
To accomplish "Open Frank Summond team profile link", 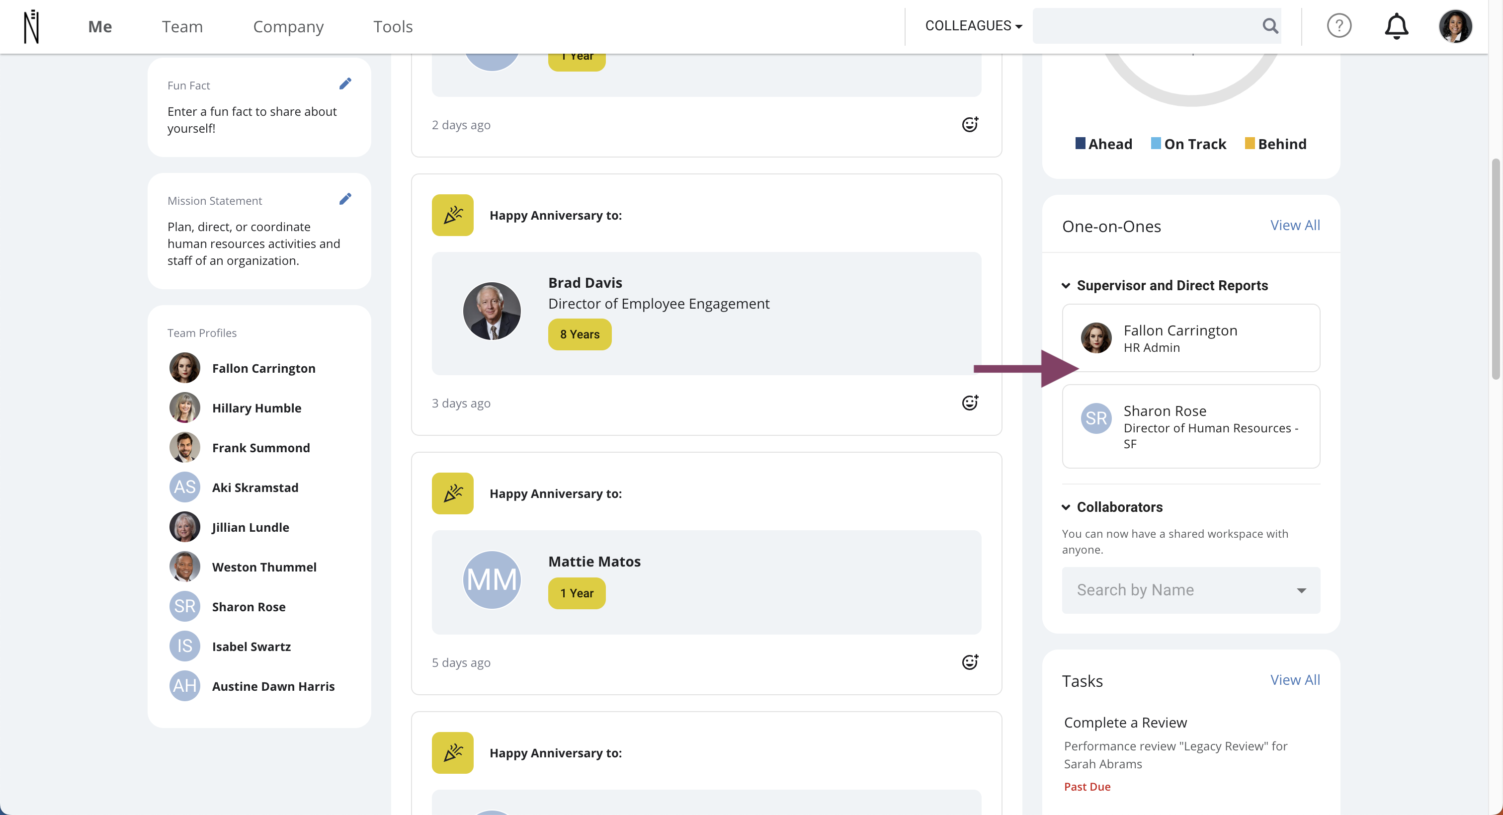I will [x=261, y=447].
